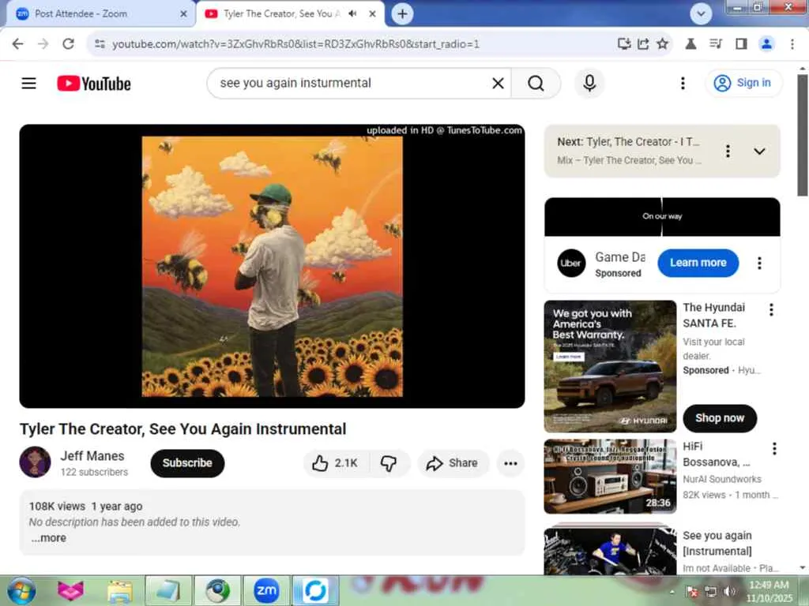Open the mix playlist three-dot options
This screenshot has width=809, height=606.
coord(728,151)
